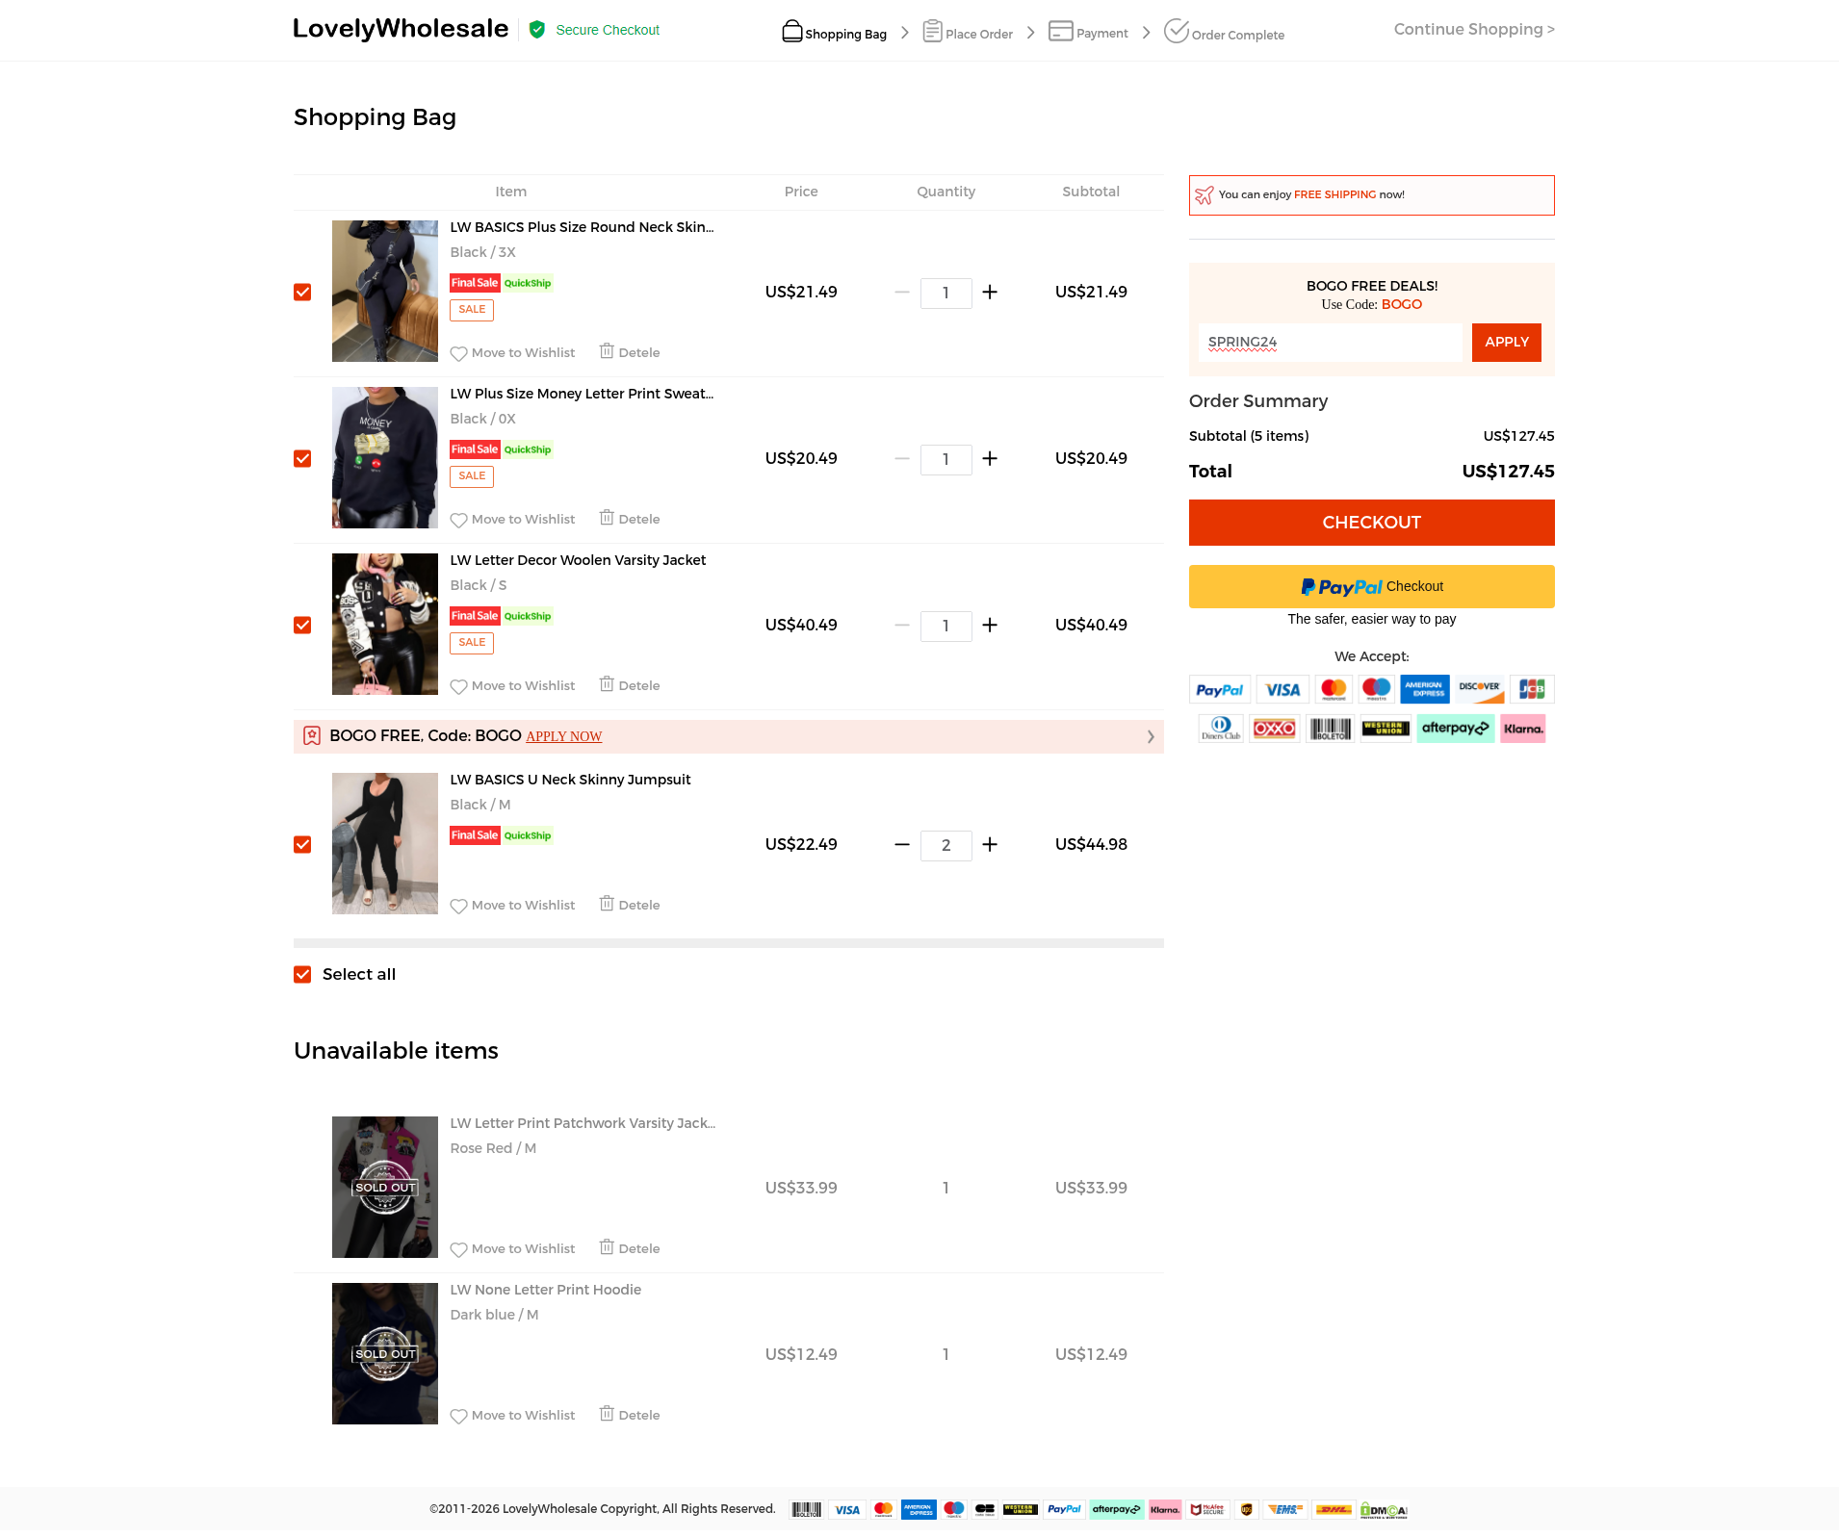Increase quantity of U Neck Jumpsuit

tap(990, 845)
